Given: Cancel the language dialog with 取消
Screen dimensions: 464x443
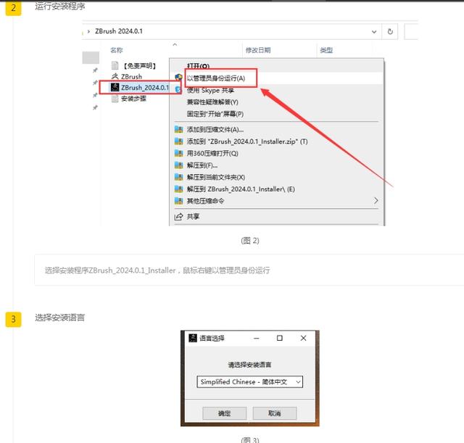Looking at the screenshot, I should point(275,413).
